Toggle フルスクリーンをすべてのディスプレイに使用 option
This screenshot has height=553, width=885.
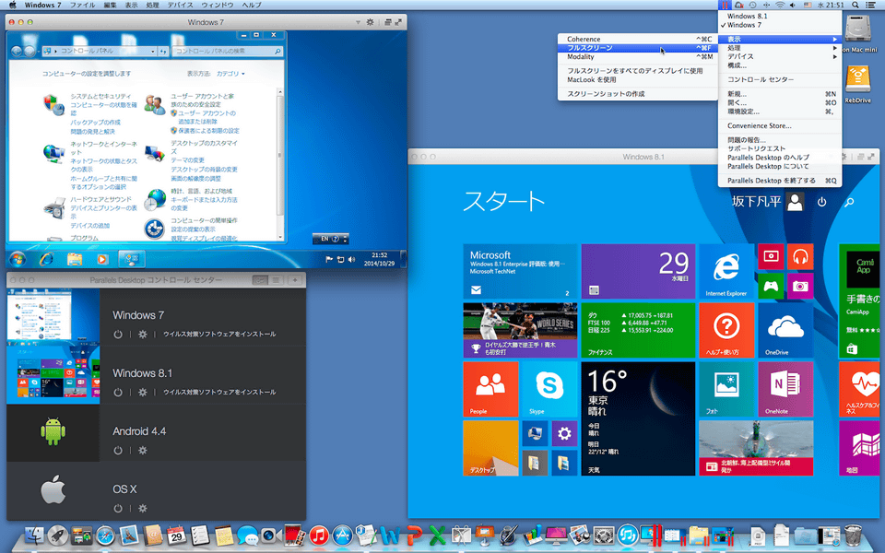[638, 71]
